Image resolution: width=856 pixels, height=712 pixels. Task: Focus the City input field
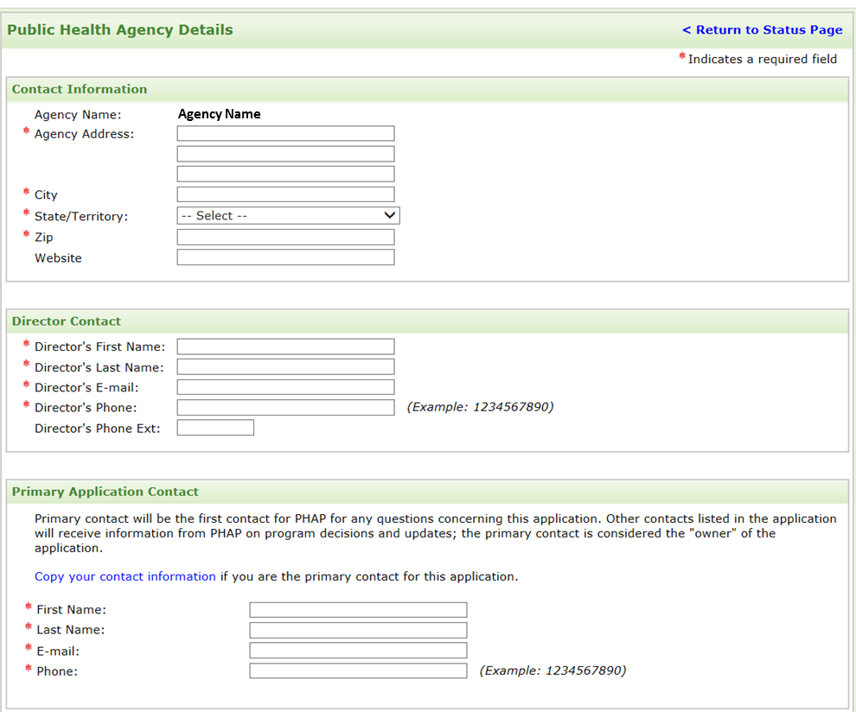click(x=285, y=194)
